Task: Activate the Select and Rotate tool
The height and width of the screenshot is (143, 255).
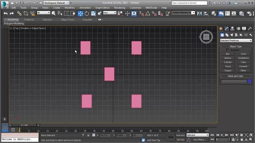Action: click(87, 14)
